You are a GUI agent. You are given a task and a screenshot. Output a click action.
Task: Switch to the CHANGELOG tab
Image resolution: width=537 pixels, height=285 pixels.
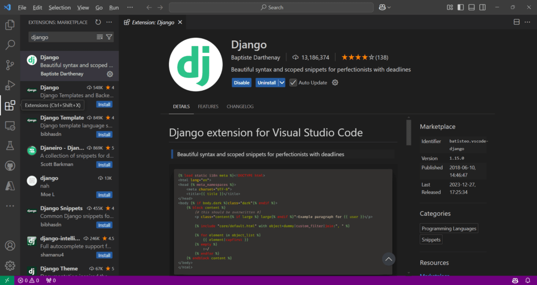tap(240, 106)
